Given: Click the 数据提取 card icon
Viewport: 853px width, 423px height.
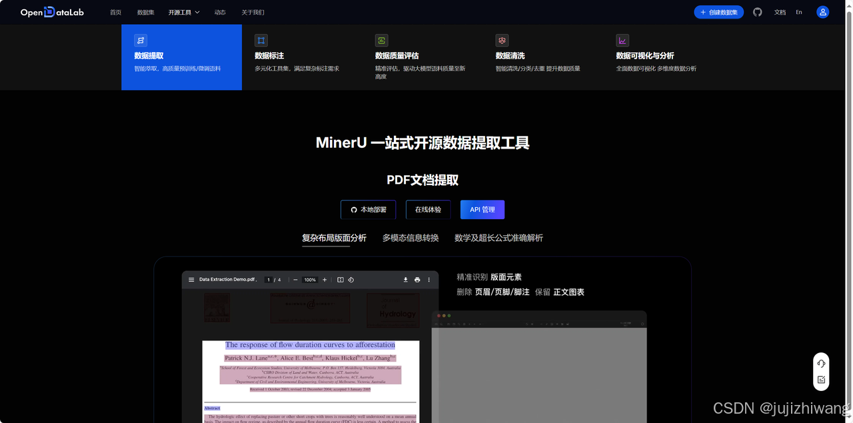Looking at the screenshot, I should click(x=140, y=40).
